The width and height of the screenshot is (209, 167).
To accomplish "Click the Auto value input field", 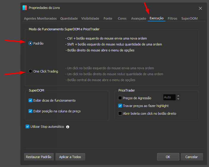I will click(170, 97).
